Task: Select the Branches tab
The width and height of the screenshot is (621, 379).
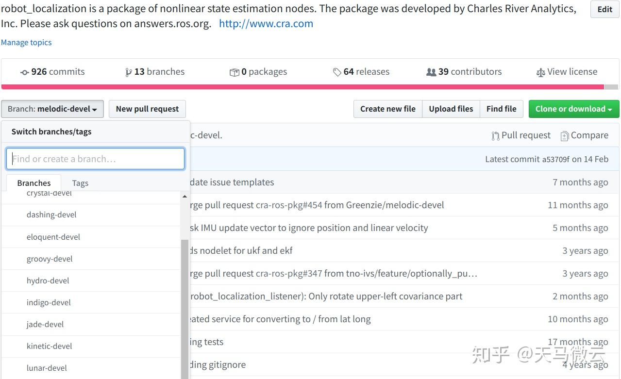Action: (x=34, y=183)
